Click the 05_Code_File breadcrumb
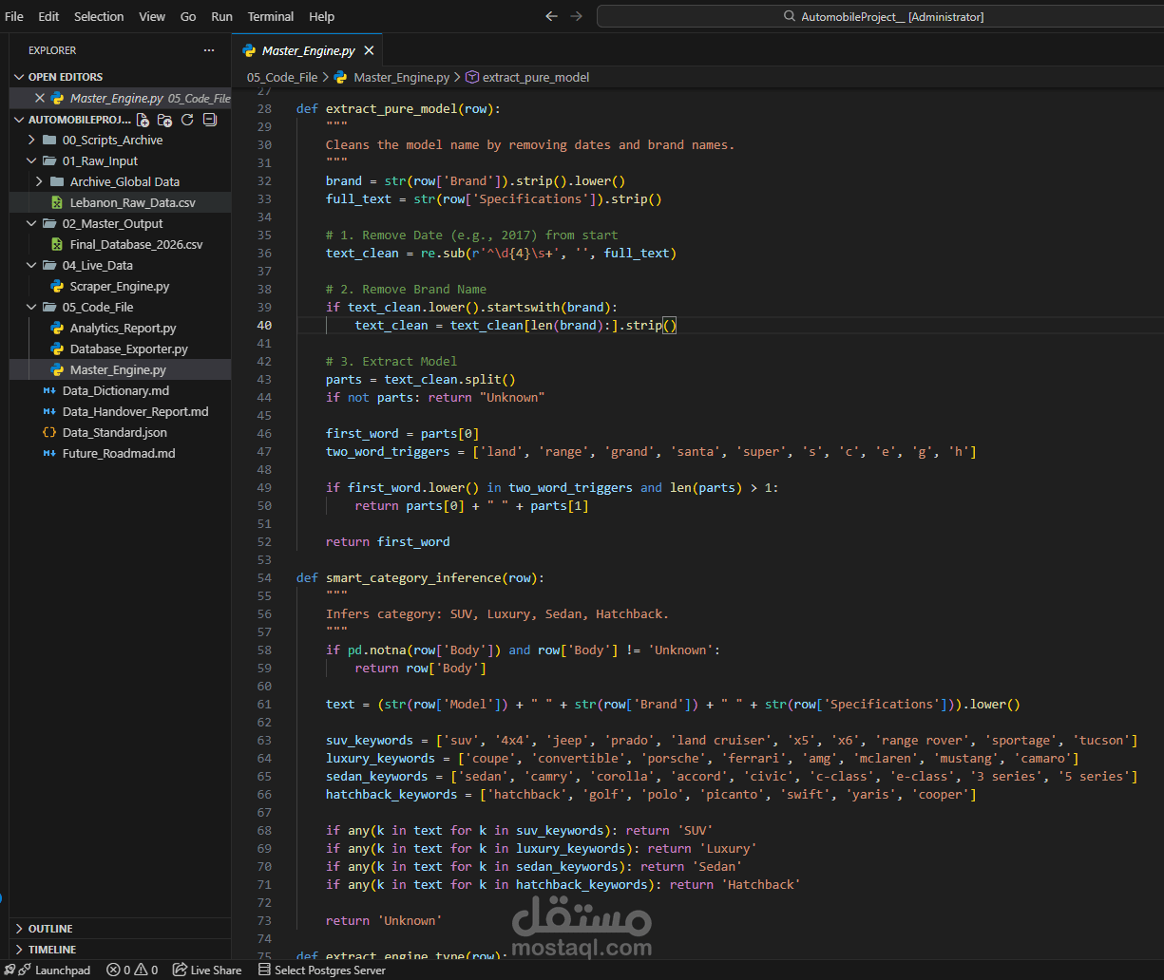This screenshot has width=1164, height=980. (x=282, y=77)
